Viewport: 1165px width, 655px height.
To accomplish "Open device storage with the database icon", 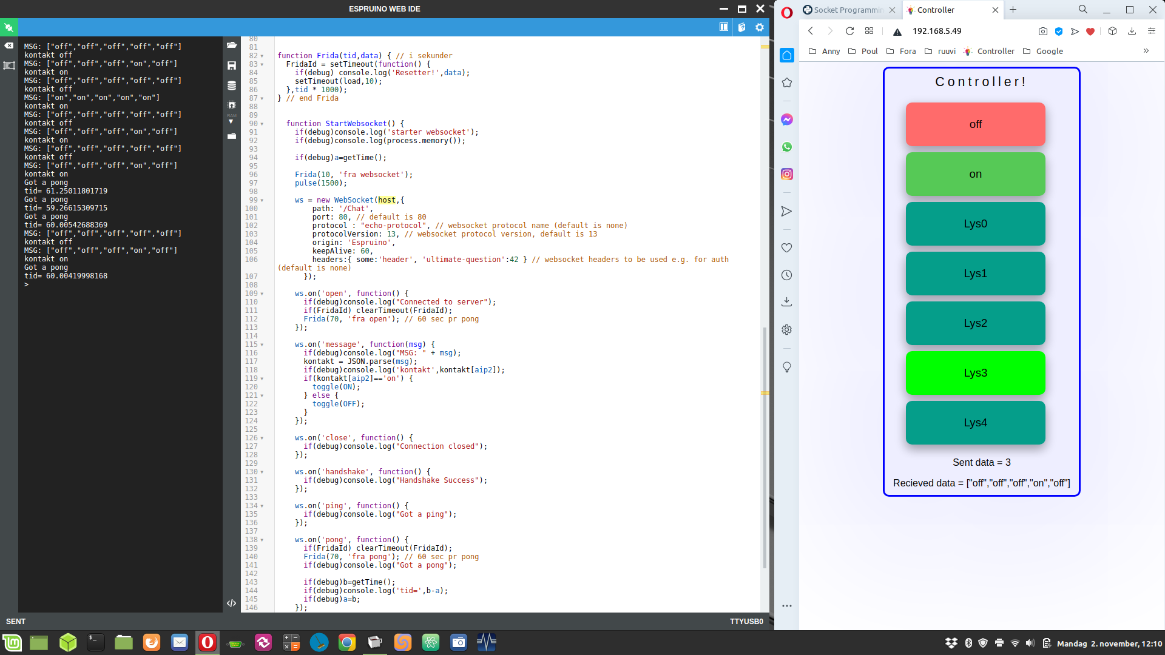I will coord(231,86).
